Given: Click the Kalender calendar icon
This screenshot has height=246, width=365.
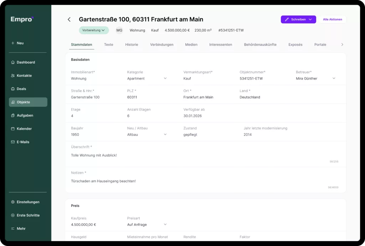Looking at the screenshot, I should [13, 129].
